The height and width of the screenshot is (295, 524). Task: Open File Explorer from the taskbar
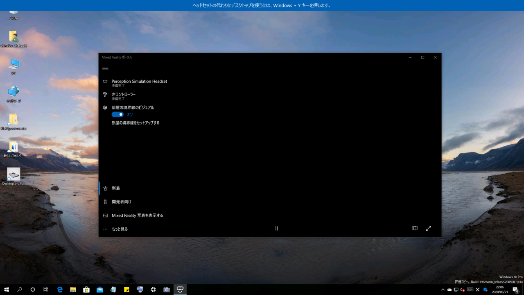(x=73, y=290)
